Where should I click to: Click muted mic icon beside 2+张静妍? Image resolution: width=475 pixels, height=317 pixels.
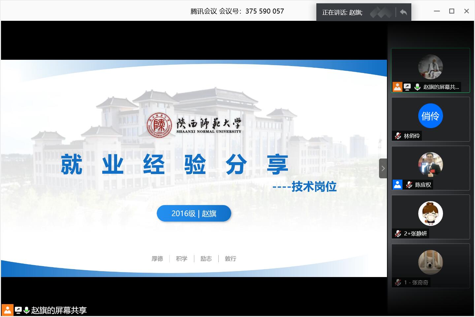398,233
